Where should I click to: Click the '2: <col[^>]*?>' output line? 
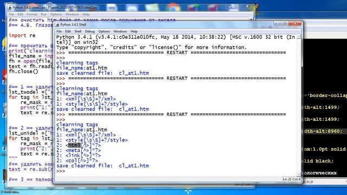pos(77,160)
